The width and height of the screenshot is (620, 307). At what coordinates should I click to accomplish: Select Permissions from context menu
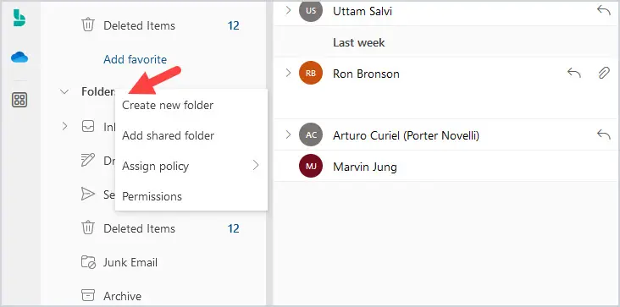tap(191, 196)
